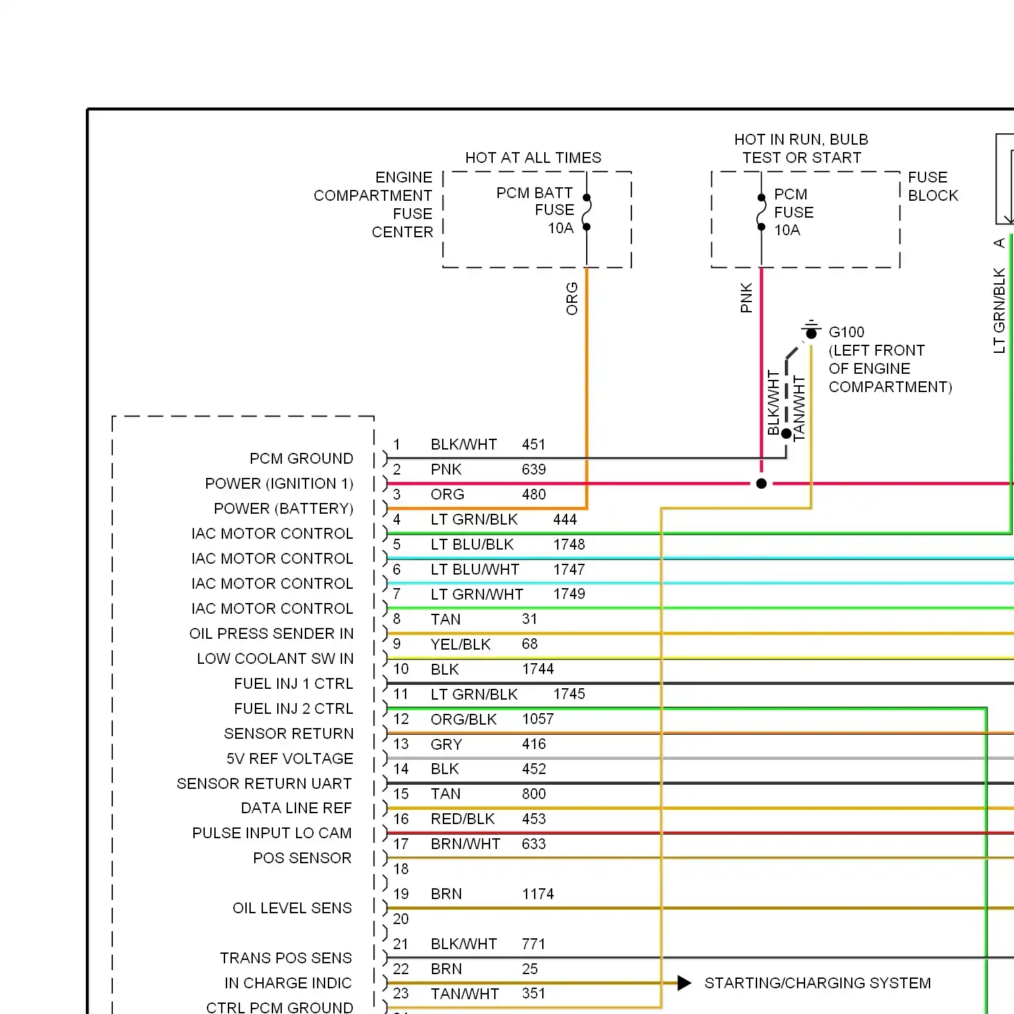Click wire circuit number 452

pyautogui.click(x=533, y=769)
